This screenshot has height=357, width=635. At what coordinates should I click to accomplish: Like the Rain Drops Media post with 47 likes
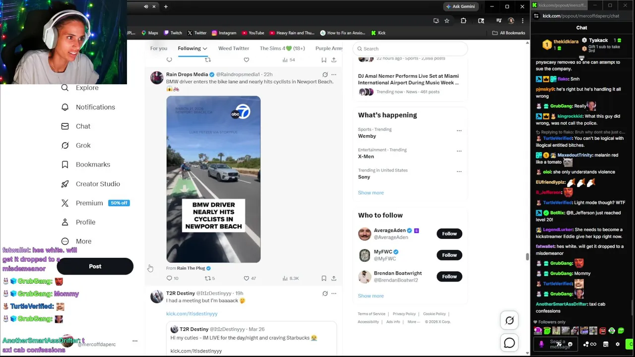coord(247,278)
